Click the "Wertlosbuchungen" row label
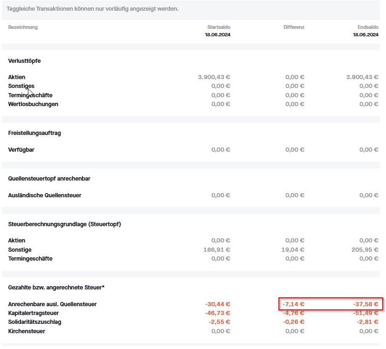The image size is (386, 349). point(33,104)
